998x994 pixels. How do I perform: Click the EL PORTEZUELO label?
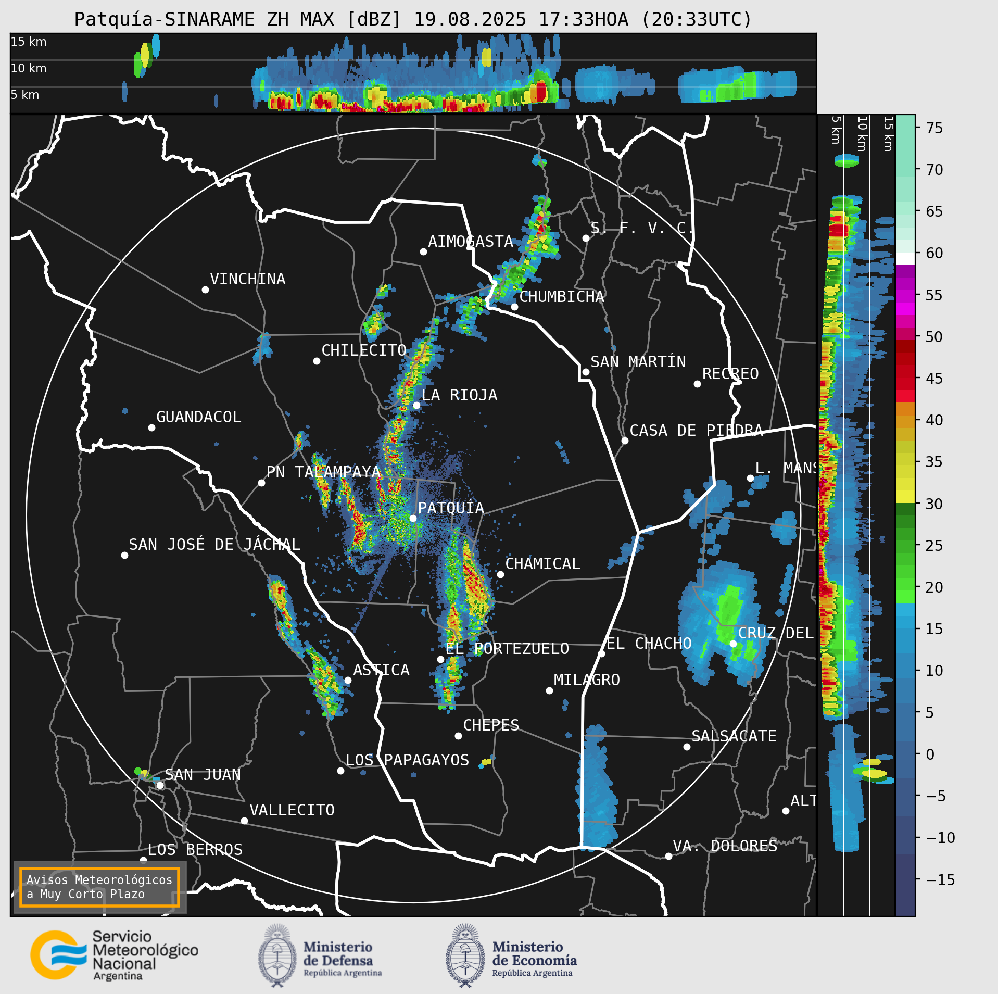pyautogui.click(x=508, y=648)
